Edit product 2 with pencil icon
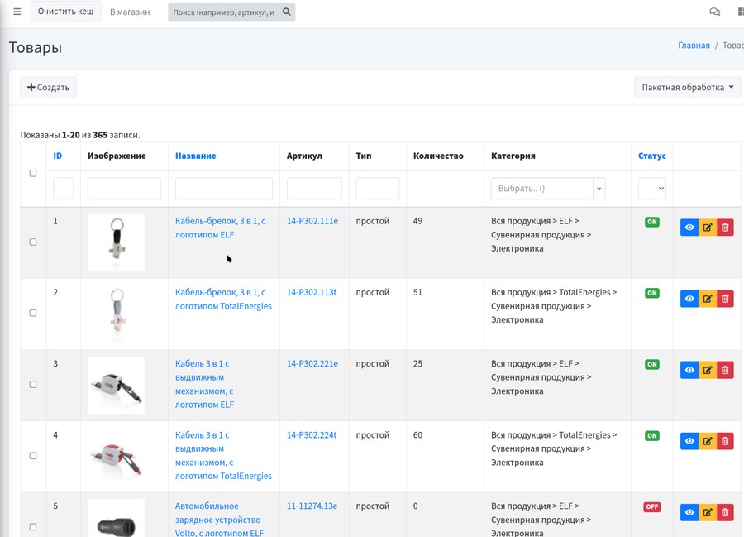This screenshot has height=537, width=744. click(x=708, y=299)
